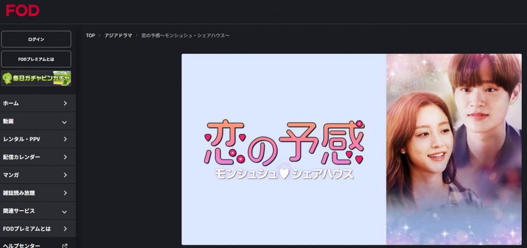The height and width of the screenshot is (248, 527).
Task: Click the FODプレミアムとは button at top
Action: tap(36, 59)
